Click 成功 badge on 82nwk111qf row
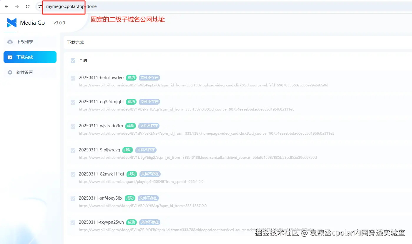Image resolution: width=412 pixels, height=244 pixels. [x=132, y=174]
